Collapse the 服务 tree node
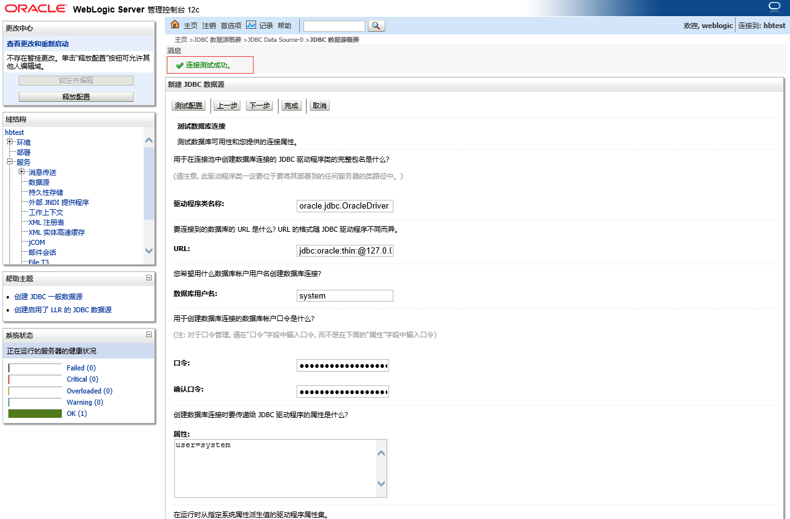The image size is (790, 519). (x=10, y=162)
